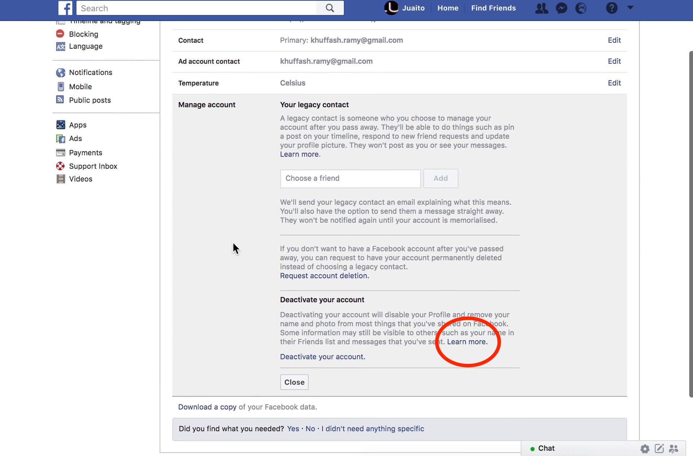Click the Support Inbox lifebuoy icon
Viewport: 693px width, 456px height.
tap(60, 166)
